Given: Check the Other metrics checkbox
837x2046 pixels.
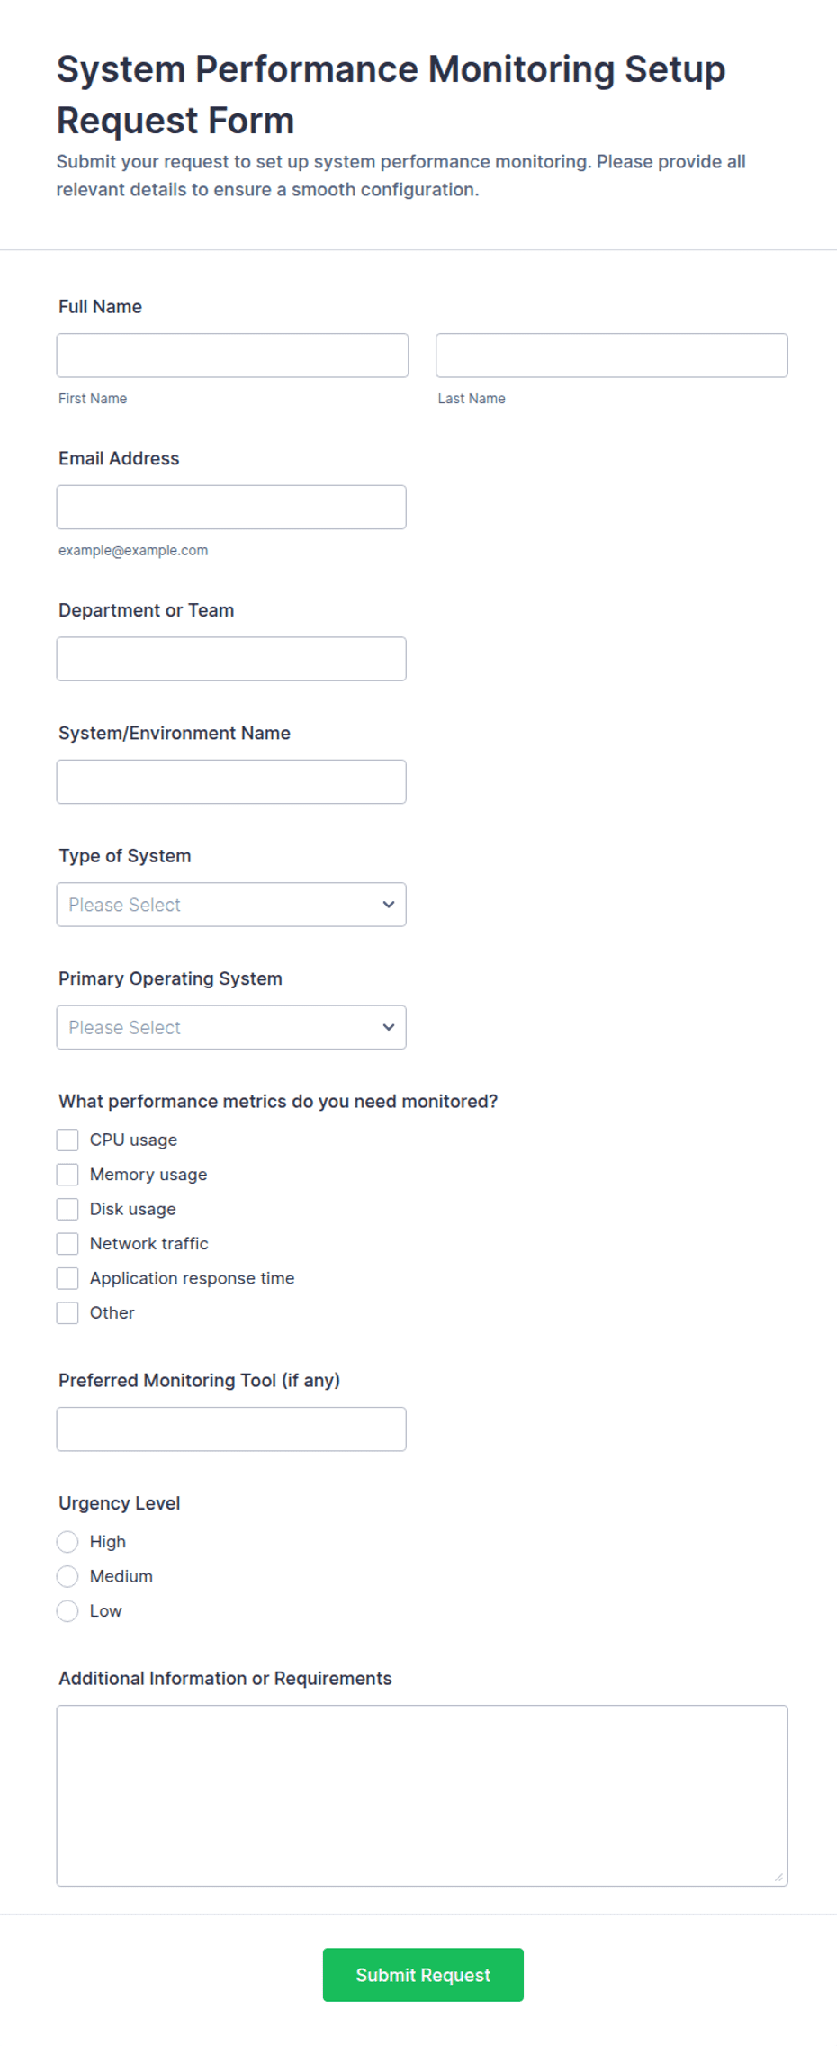Looking at the screenshot, I should coord(67,1313).
